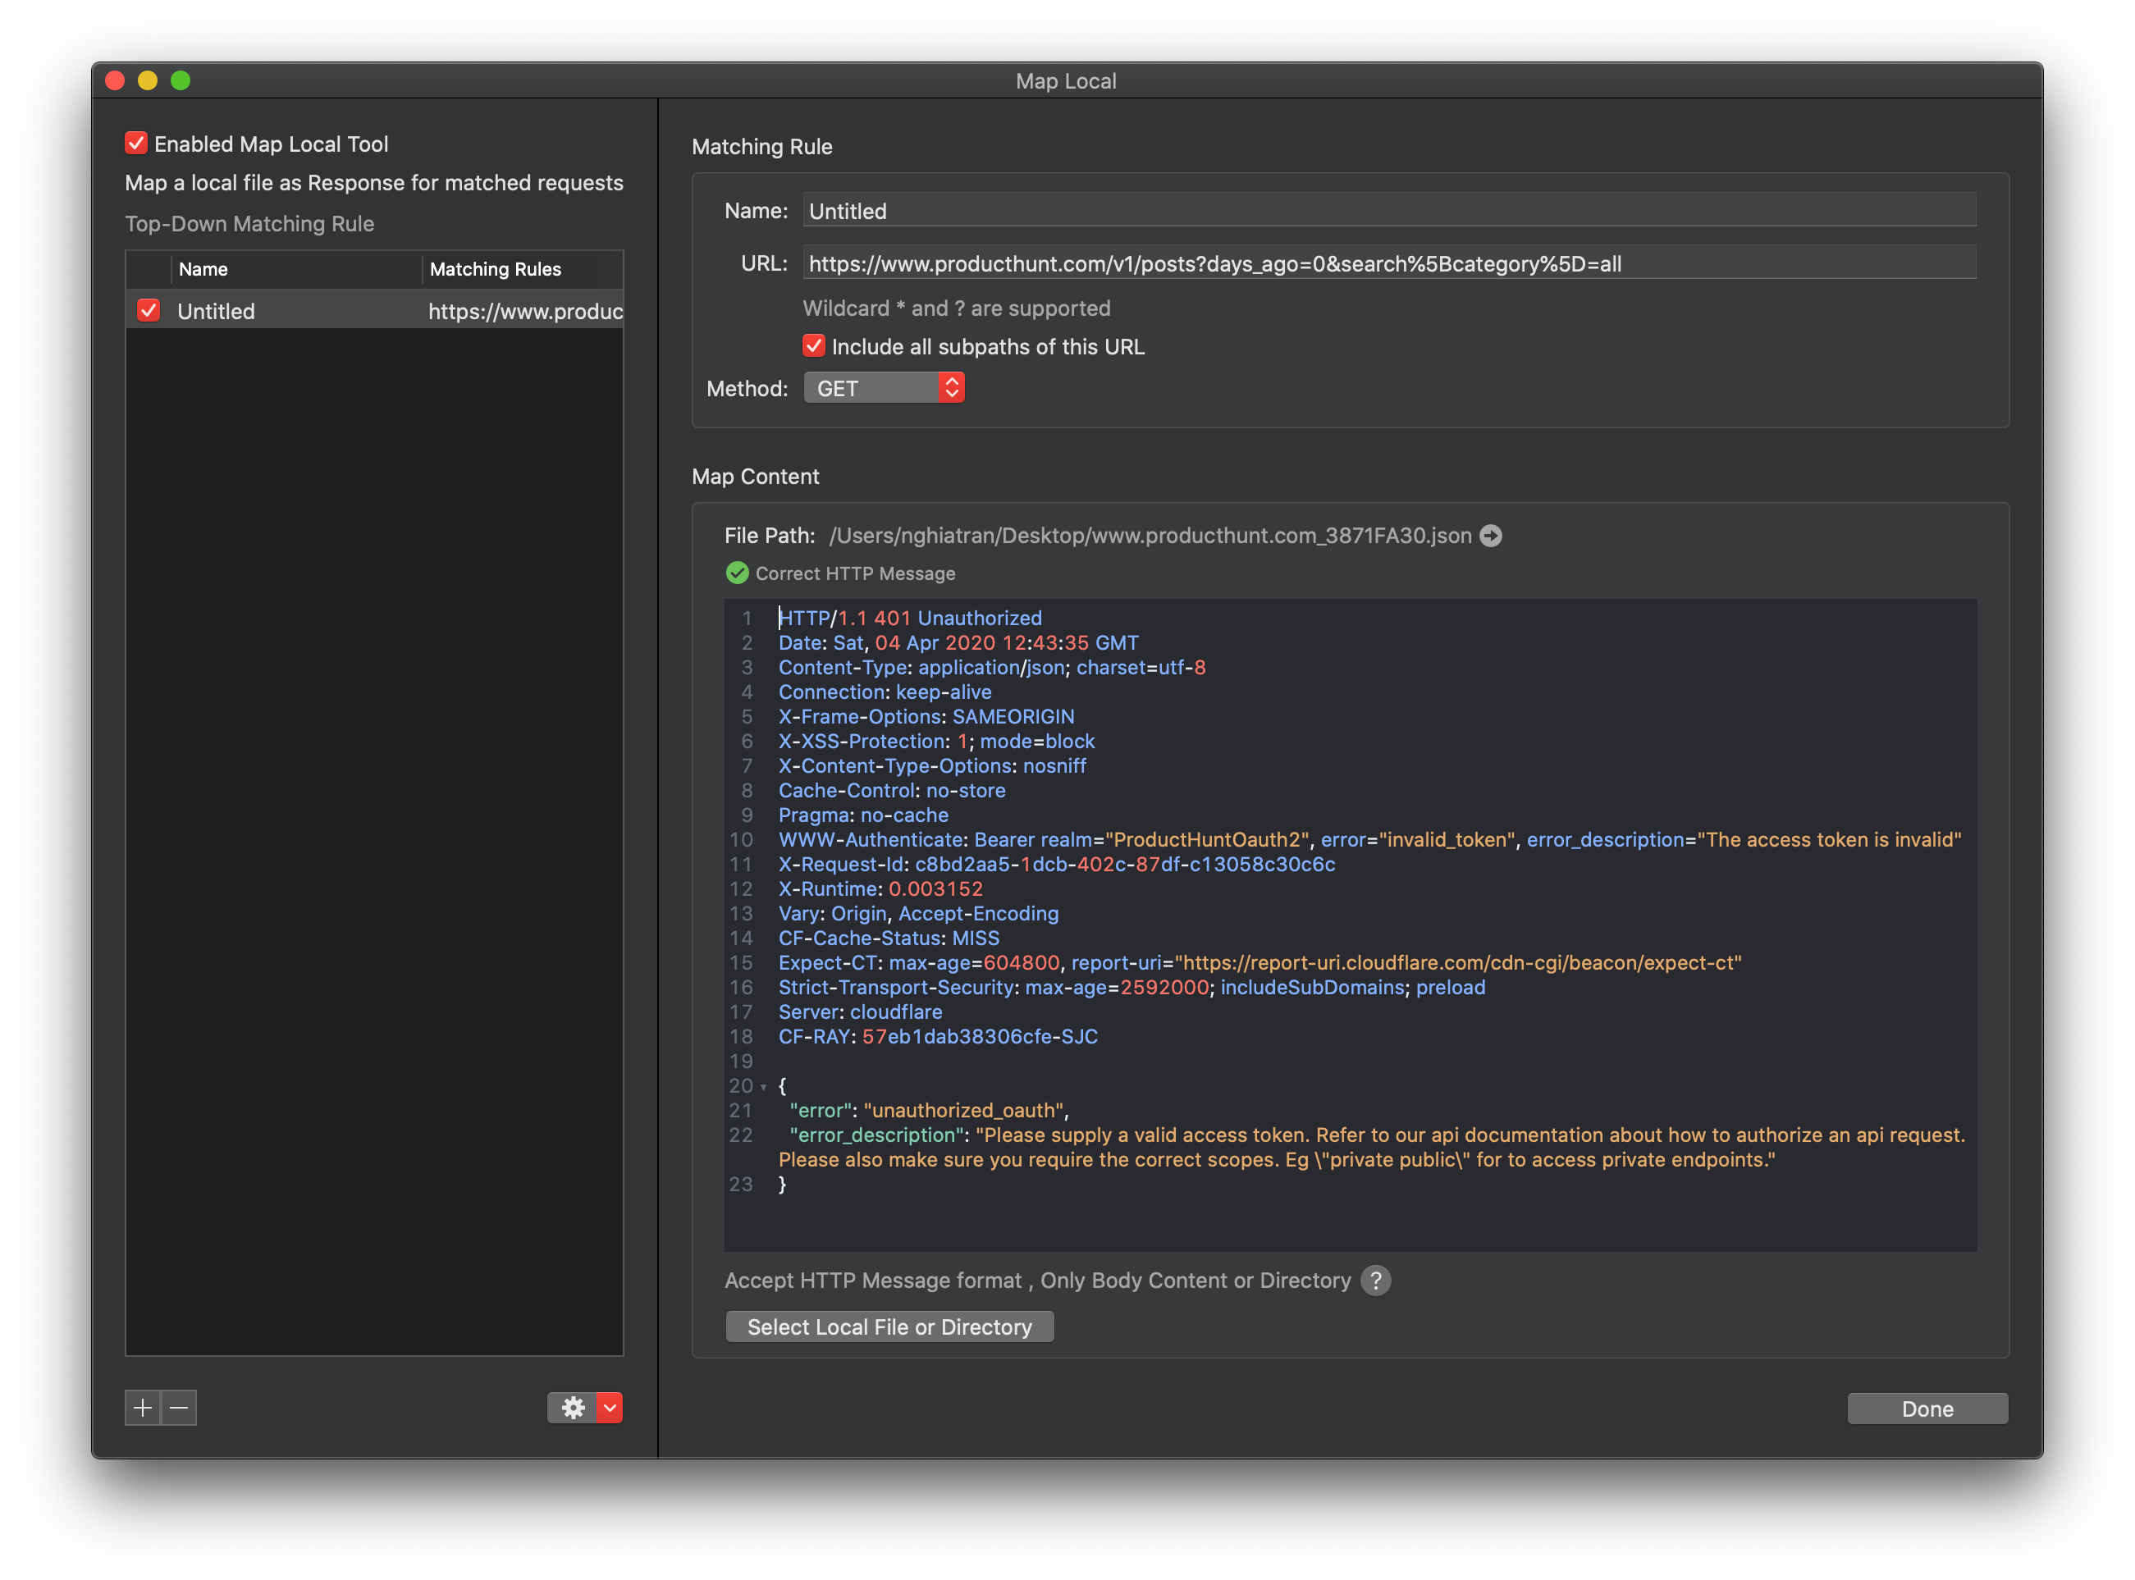Open the red dropdown arrow beside gear

610,1408
